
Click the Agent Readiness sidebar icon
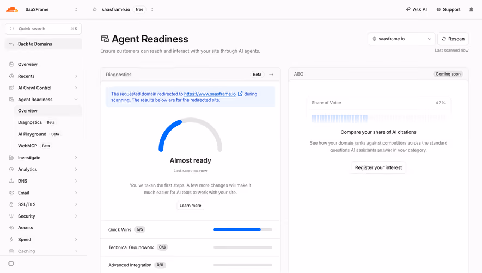point(11,100)
